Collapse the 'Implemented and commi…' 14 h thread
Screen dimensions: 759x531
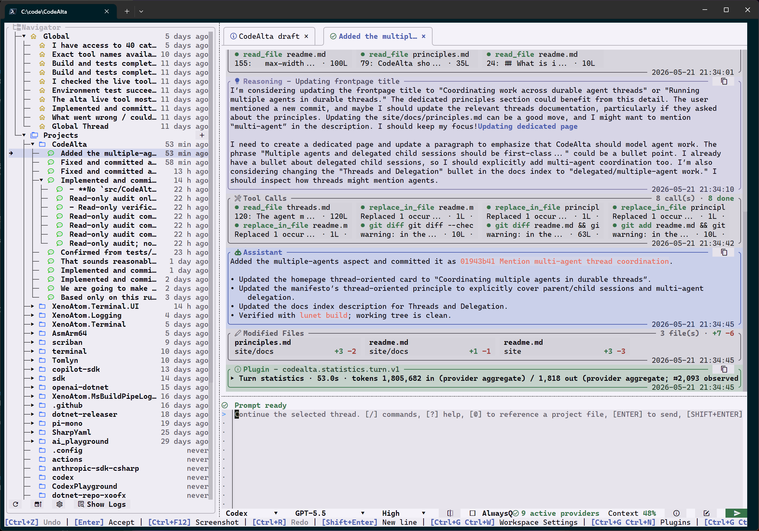[x=41, y=180]
